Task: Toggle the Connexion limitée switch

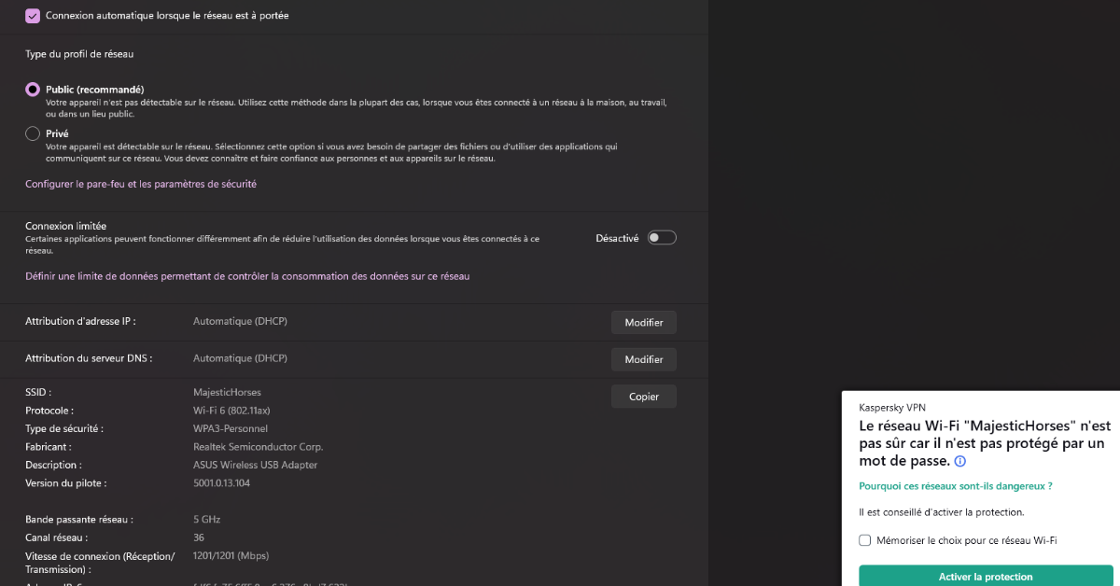Action: [662, 238]
